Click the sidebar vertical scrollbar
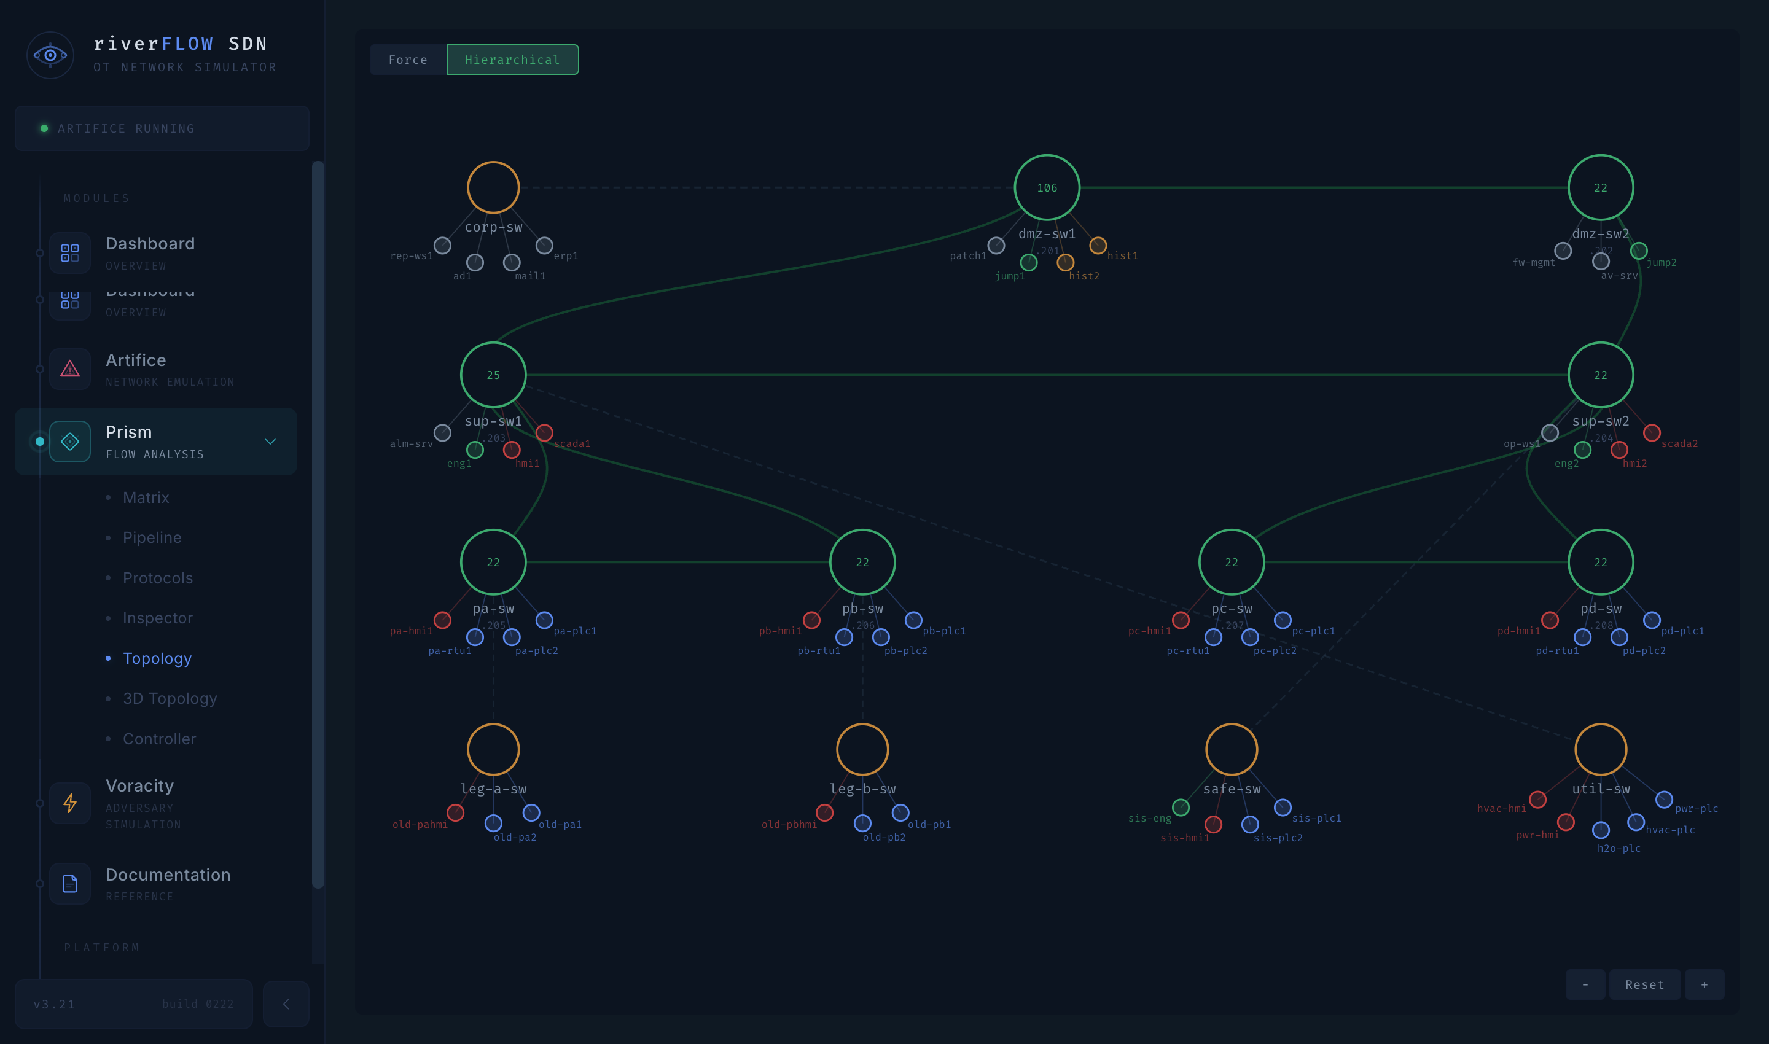 pos(318,524)
